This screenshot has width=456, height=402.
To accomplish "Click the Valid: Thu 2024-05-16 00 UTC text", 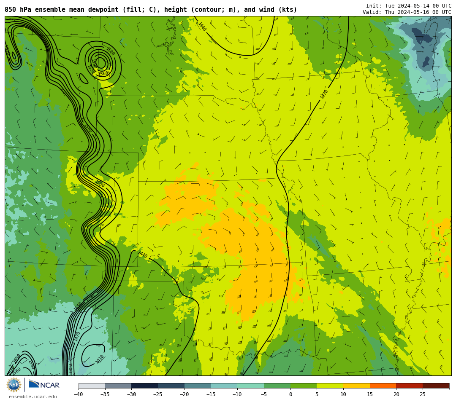I will (x=407, y=12).
